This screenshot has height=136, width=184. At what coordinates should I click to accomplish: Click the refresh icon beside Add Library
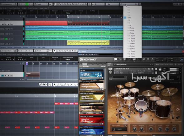pos(81,66)
